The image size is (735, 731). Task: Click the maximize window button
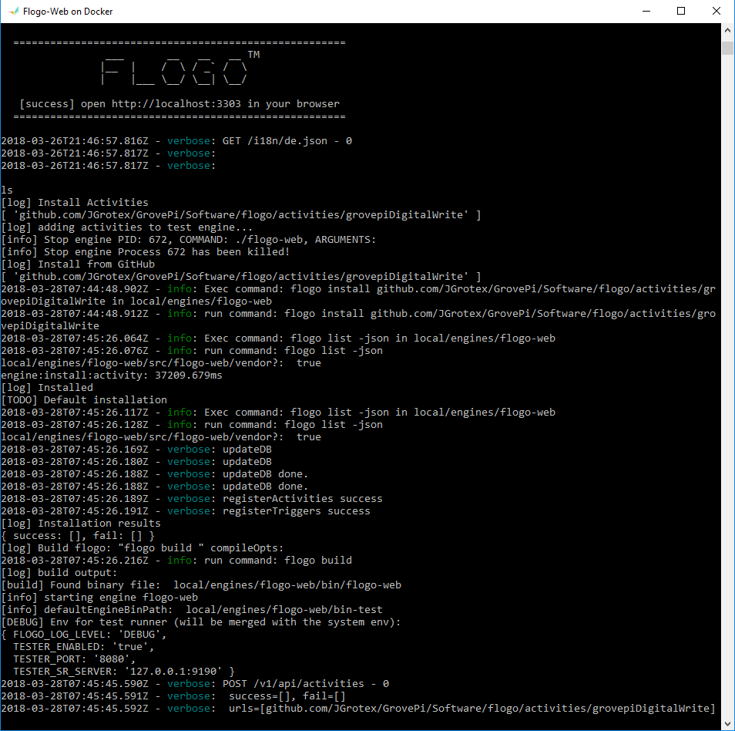681,10
